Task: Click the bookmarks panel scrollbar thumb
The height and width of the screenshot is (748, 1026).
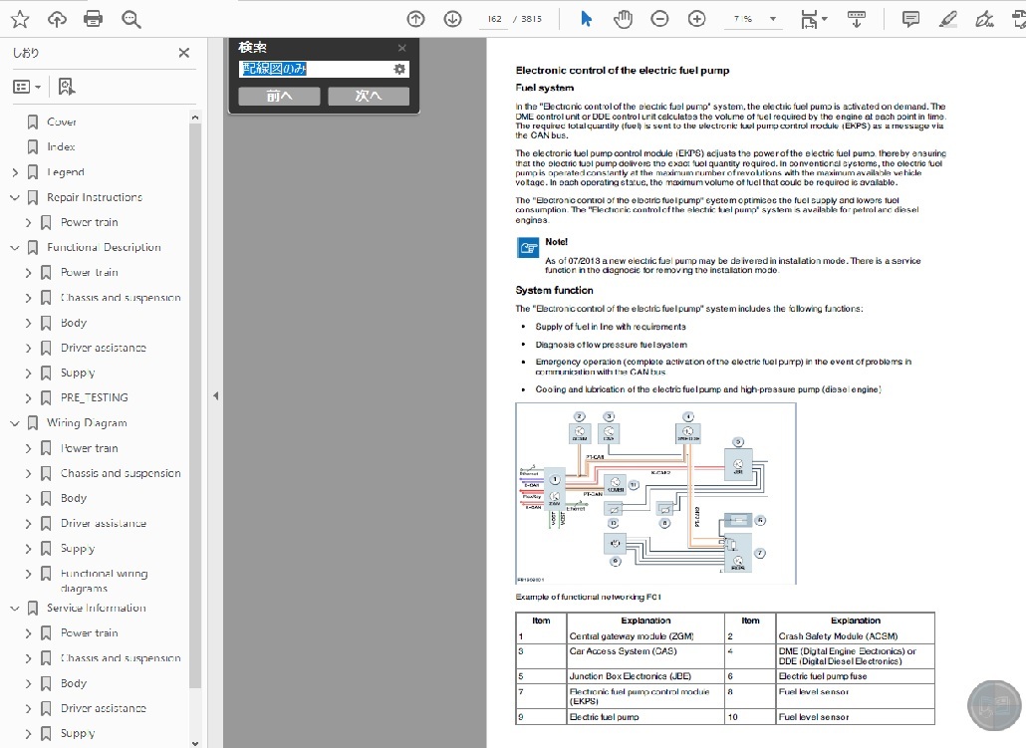Action: click(x=194, y=405)
